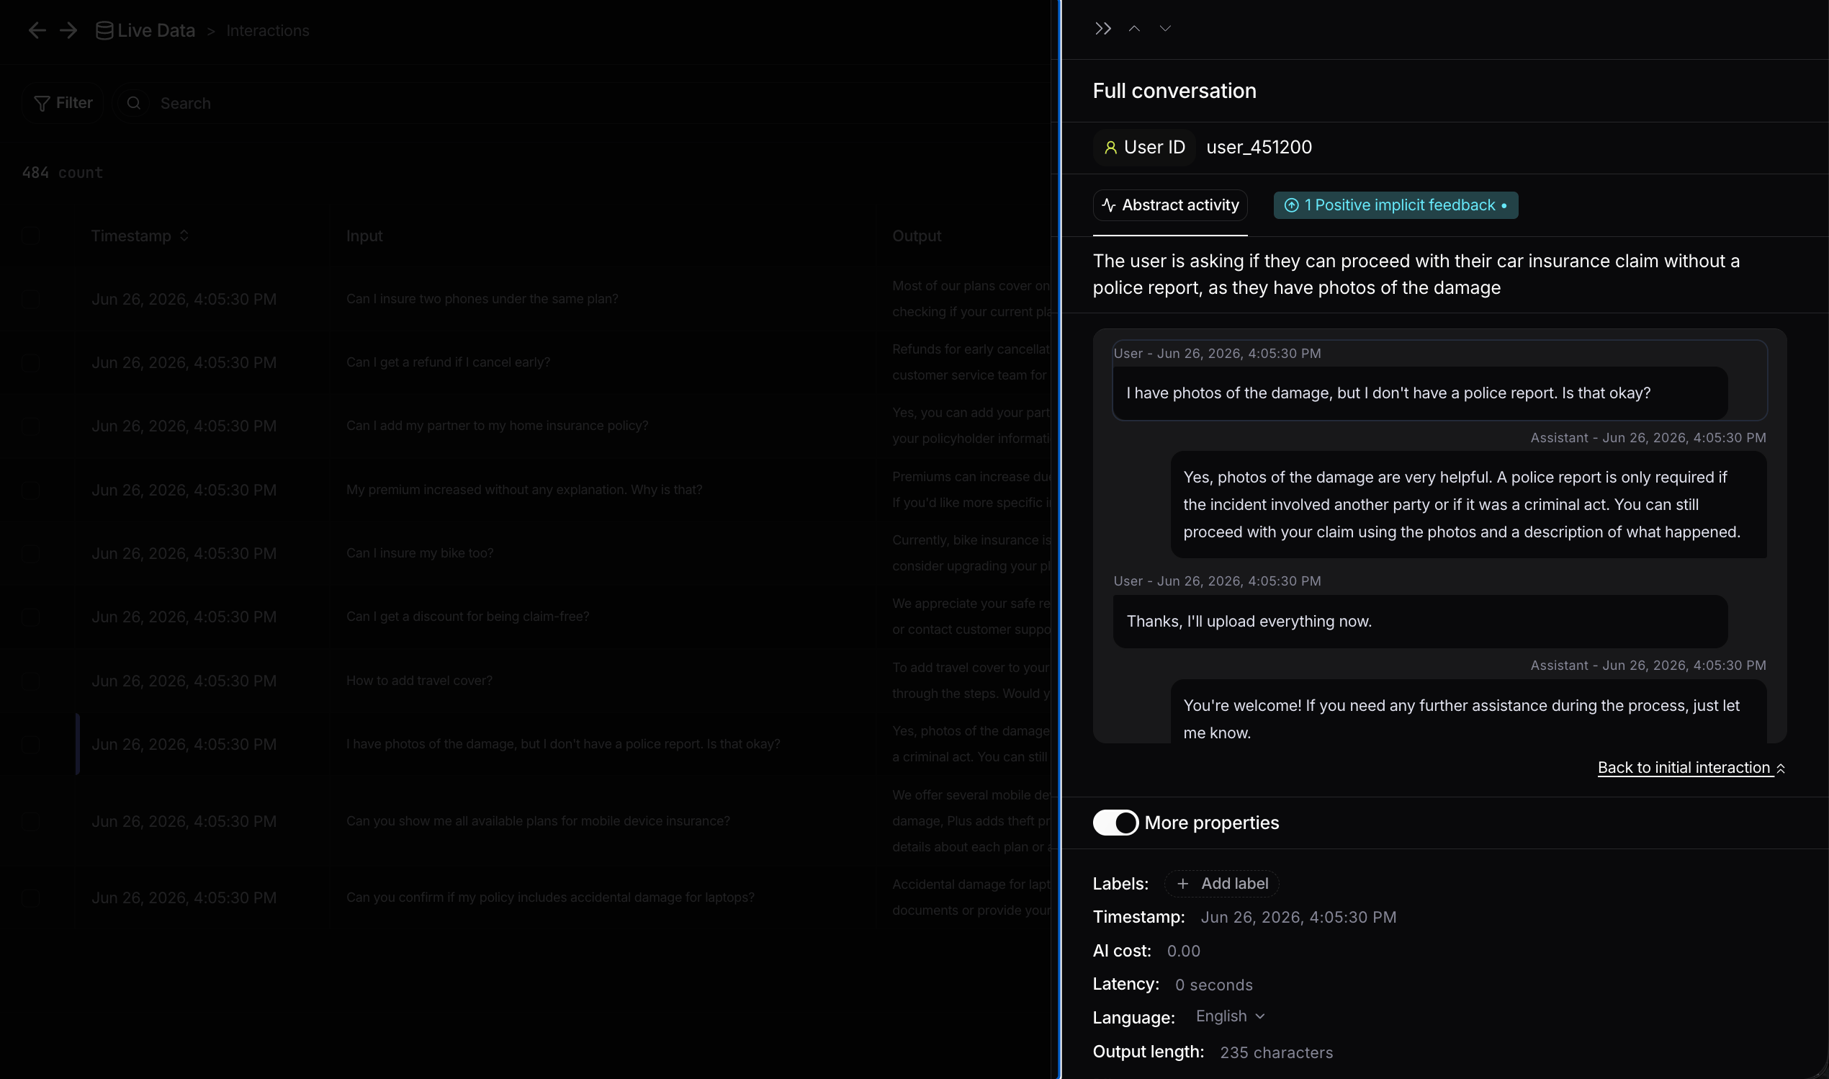Toggle the More properties switch
The width and height of the screenshot is (1829, 1079).
[x=1115, y=823]
